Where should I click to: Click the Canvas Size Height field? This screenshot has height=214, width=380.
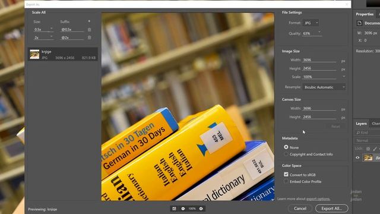tap(319, 117)
